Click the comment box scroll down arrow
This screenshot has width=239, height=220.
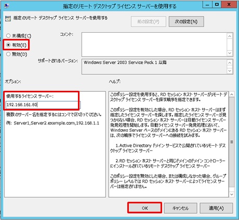(x=230, y=53)
